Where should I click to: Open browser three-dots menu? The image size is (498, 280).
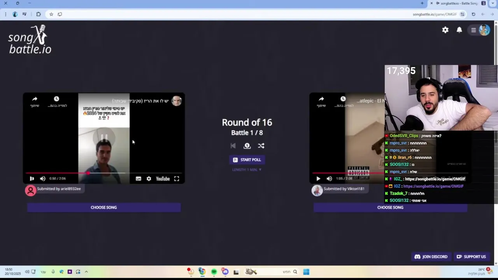(x=5, y=14)
